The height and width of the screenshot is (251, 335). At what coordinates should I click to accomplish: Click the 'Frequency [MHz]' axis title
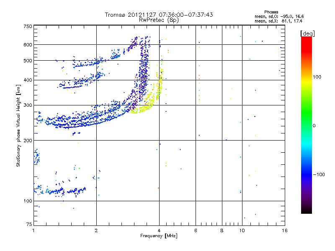[x=159, y=236]
